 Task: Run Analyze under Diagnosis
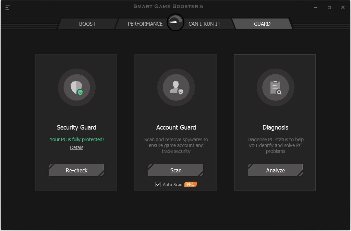tap(275, 170)
